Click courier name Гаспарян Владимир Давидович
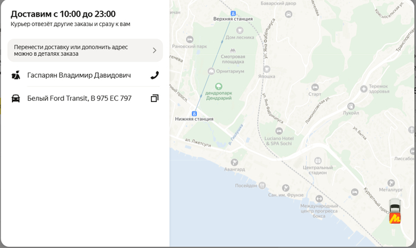 tap(79, 75)
